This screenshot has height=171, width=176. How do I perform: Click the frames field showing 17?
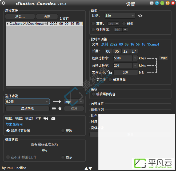pos(134,51)
